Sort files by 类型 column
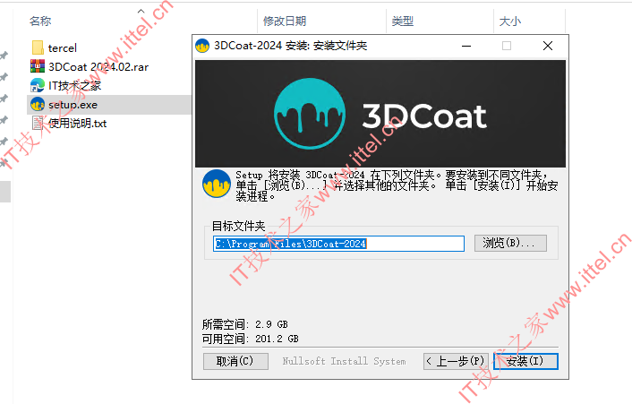This screenshot has width=632, height=404. pos(402,21)
